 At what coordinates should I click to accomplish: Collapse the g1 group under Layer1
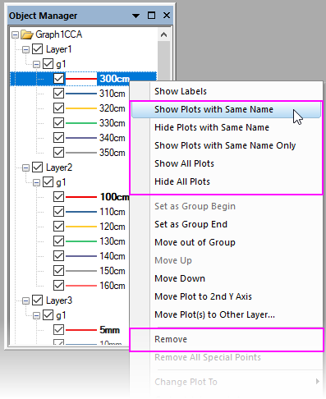(36, 64)
